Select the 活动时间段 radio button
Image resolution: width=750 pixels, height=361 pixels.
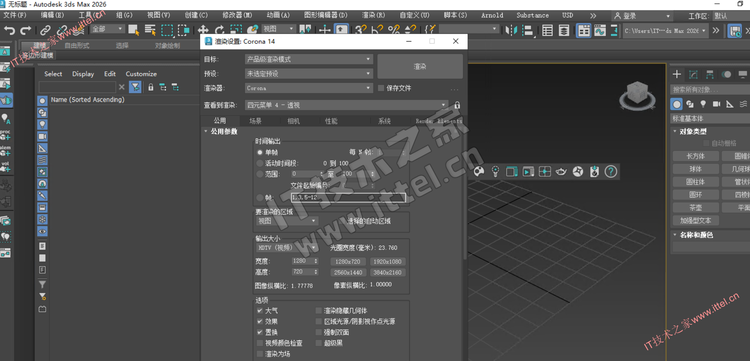click(x=260, y=163)
